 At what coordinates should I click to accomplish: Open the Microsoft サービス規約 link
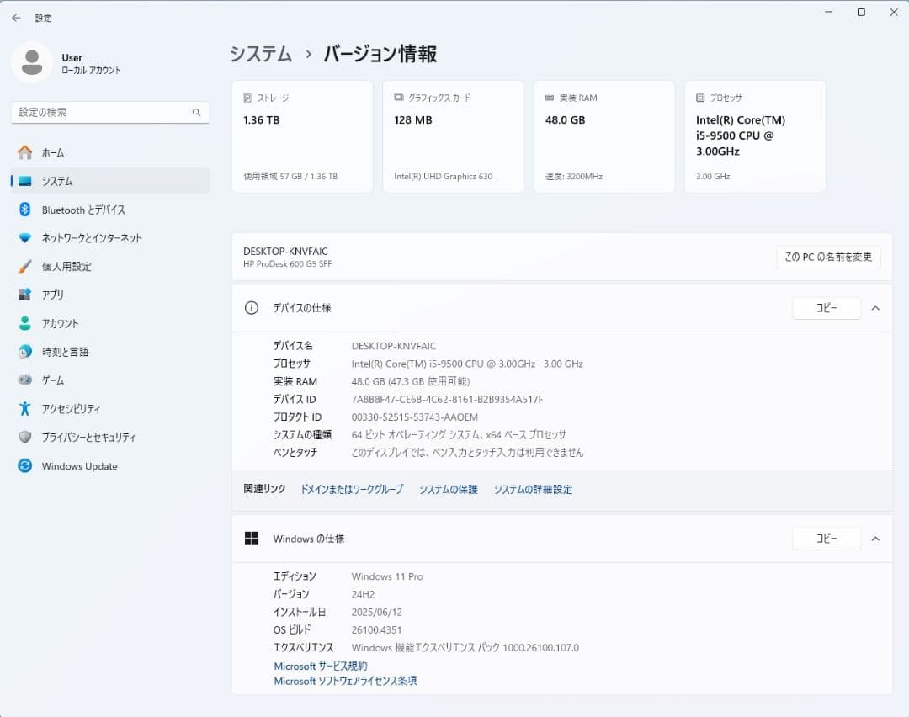[321, 665]
